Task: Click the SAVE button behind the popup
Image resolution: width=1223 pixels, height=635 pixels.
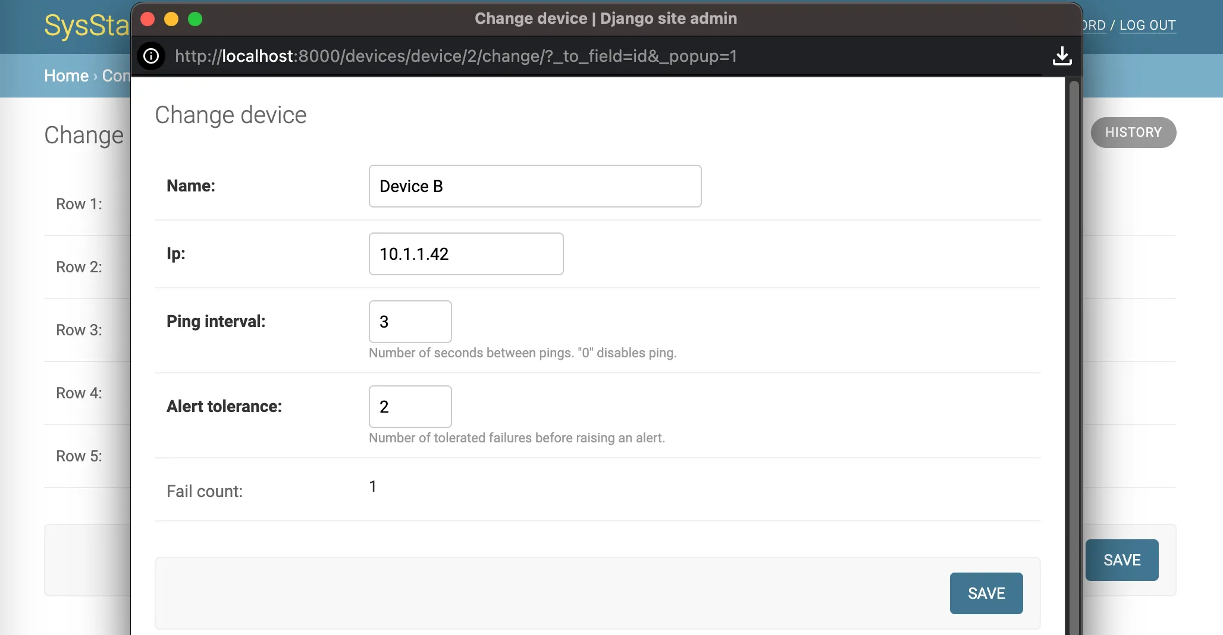Action: pyautogui.click(x=1121, y=559)
